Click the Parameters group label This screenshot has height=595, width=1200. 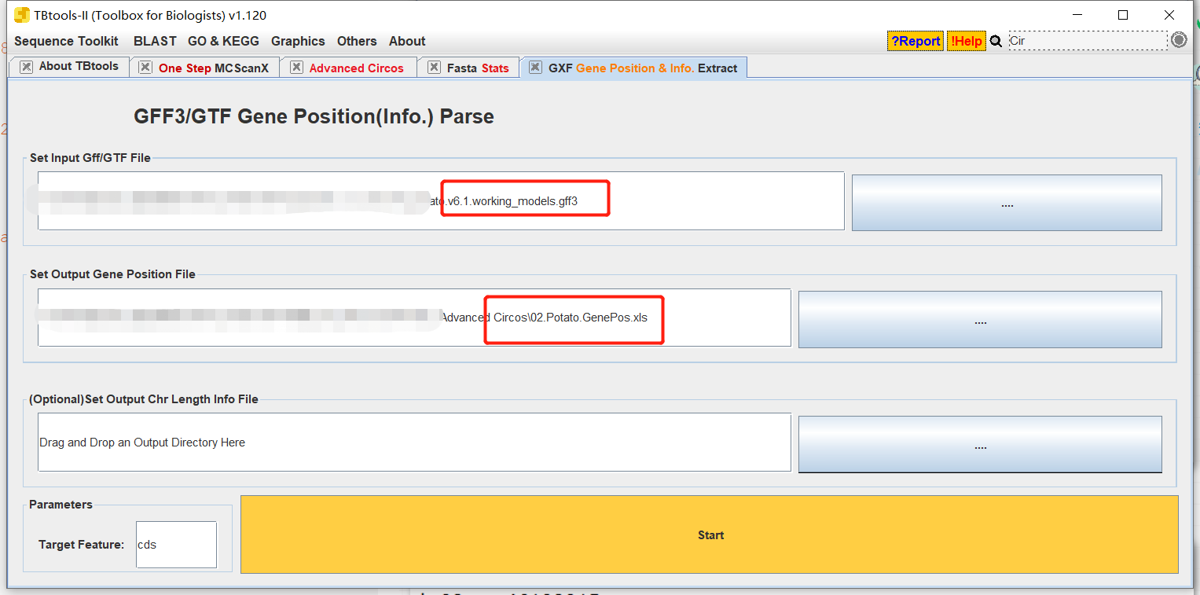(61, 505)
